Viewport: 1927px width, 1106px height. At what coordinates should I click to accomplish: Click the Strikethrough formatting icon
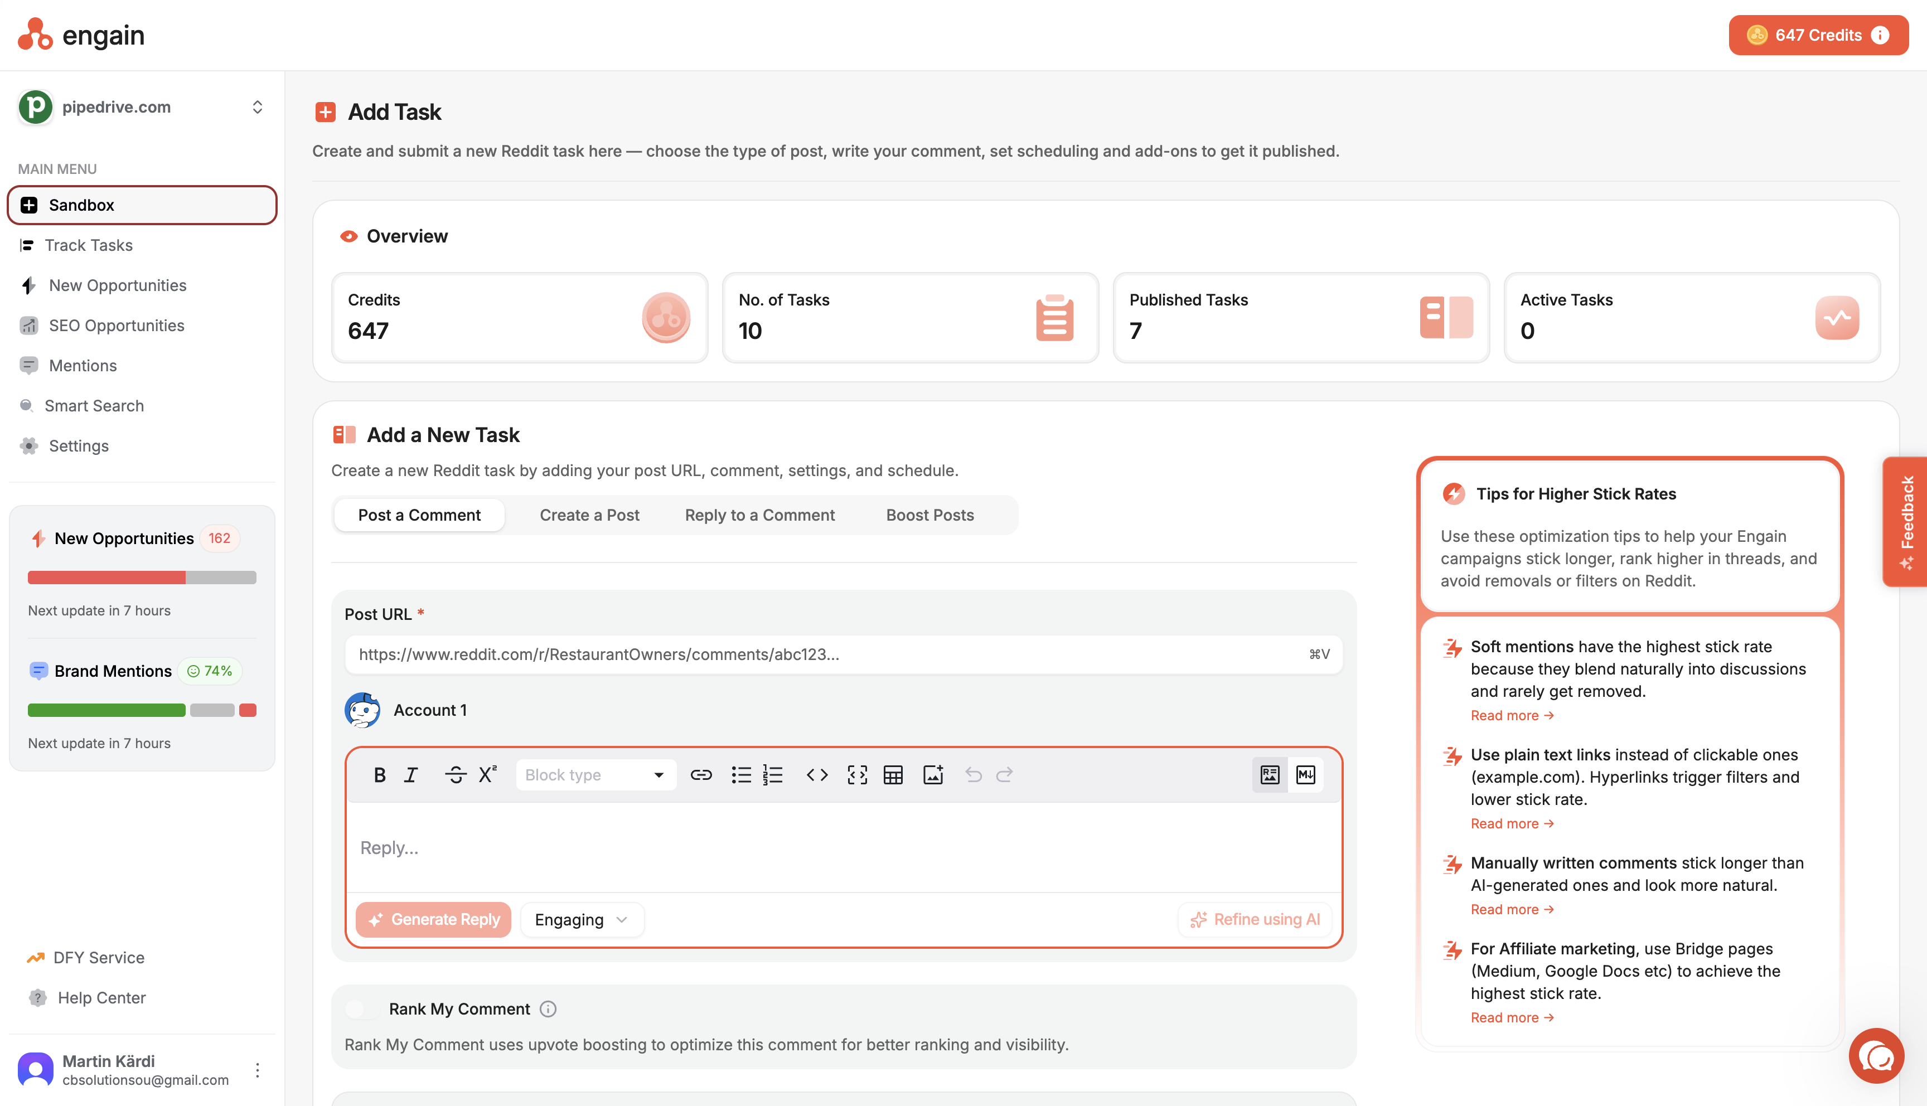coord(455,775)
